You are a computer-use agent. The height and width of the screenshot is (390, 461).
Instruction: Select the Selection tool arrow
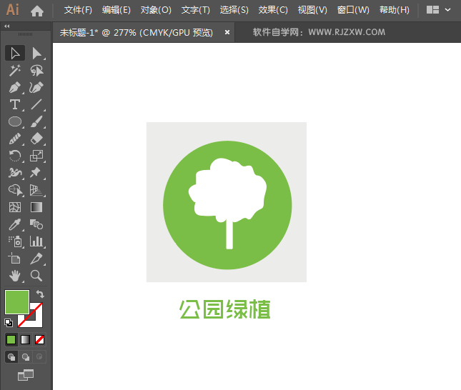[15, 53]
